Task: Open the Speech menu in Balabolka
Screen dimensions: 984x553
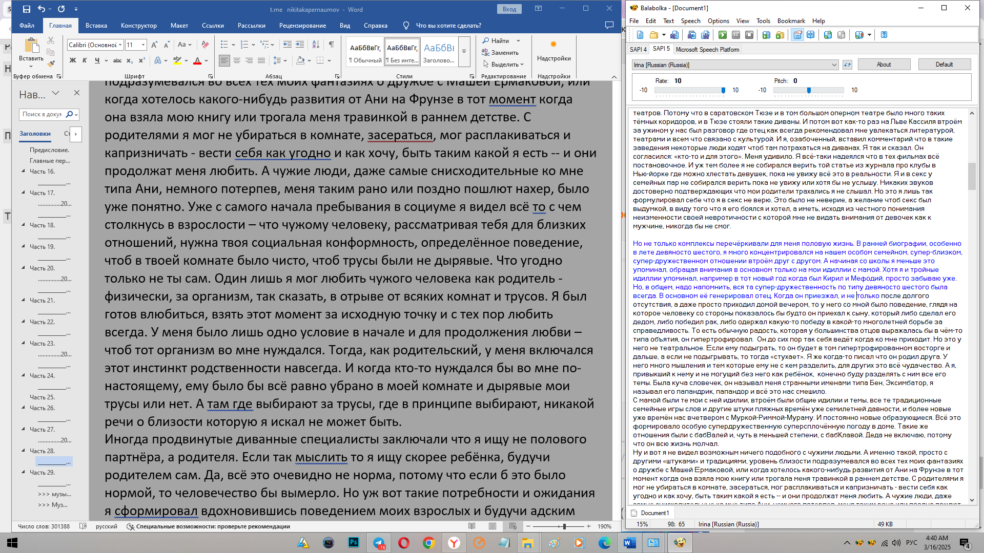Action: pyautogui.click(x=690, y=21)
